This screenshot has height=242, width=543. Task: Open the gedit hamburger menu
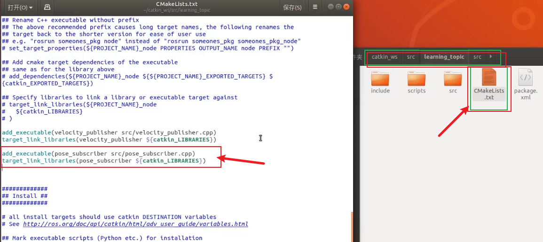[x=315, y=7]
